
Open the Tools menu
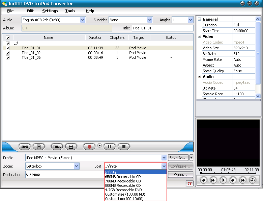pyautogui.click(x=70, y=11)
